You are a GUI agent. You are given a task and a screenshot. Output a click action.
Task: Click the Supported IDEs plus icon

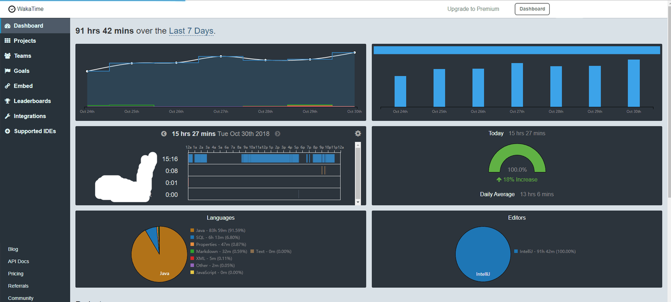(x=8, y=131)
